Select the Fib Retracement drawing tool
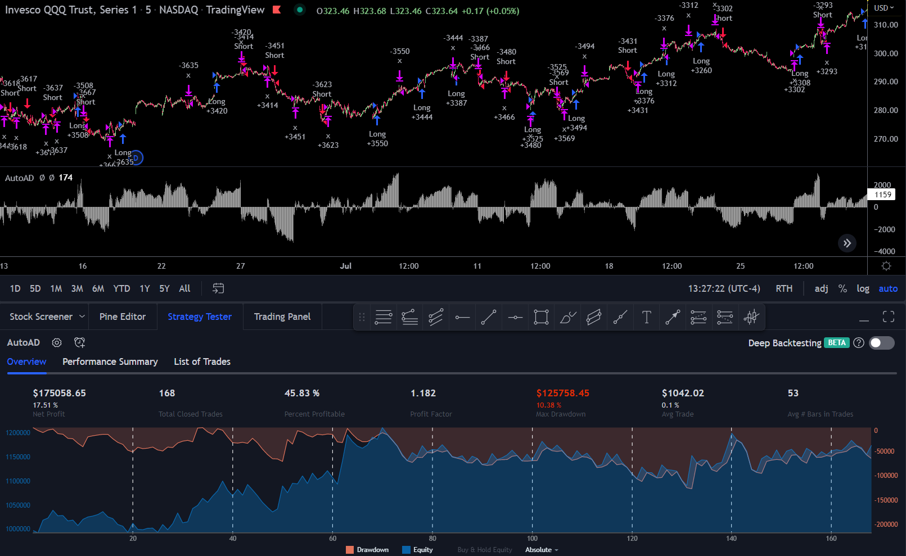 [384, 317]
